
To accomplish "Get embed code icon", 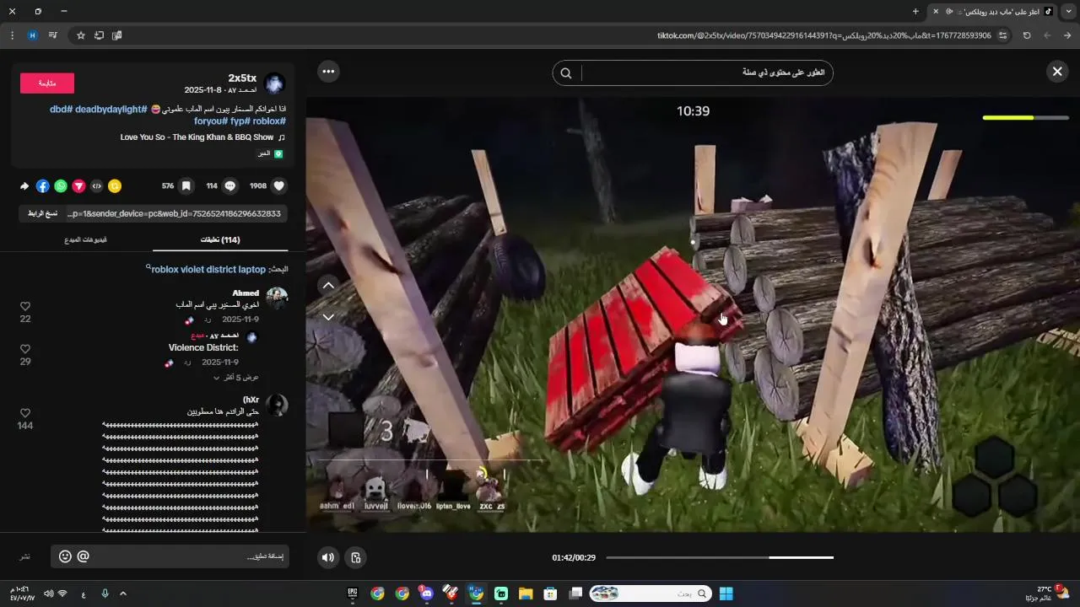I will 96,186.
